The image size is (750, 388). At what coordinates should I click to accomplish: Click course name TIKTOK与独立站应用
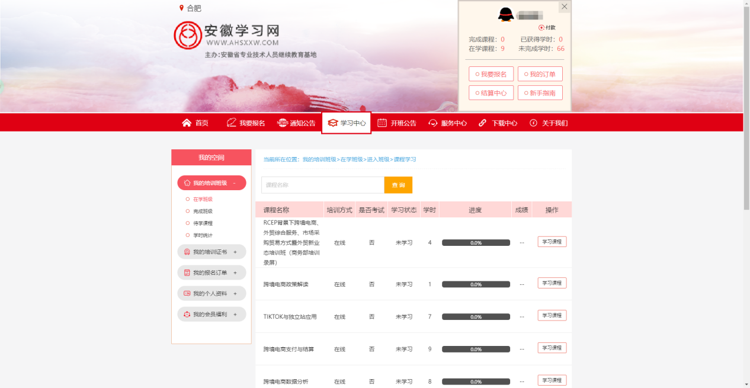point(290,317)
